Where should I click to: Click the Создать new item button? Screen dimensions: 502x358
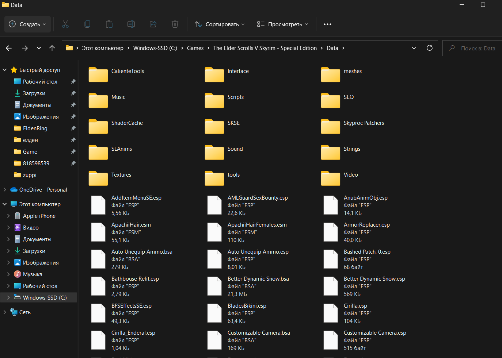click(28, 24)
